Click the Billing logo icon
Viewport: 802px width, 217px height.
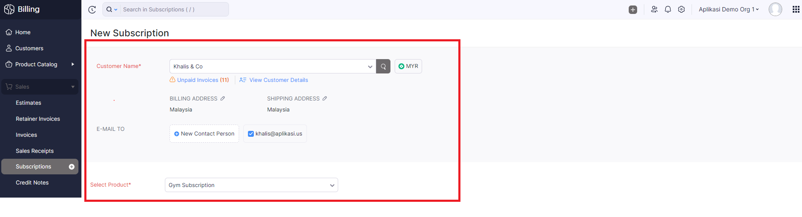[x=9, y=9]
